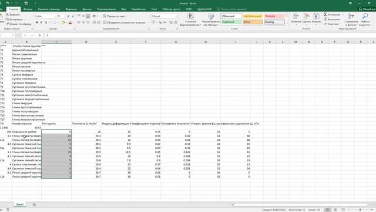Click Insert Function fx icon

(x=39, y=35)
